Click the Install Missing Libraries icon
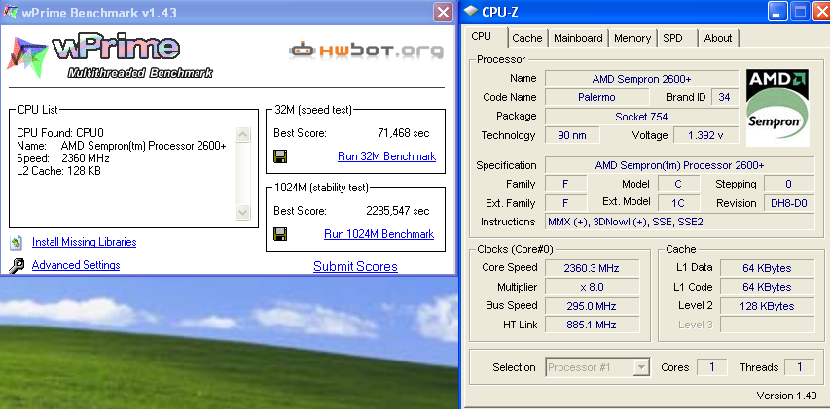This screenshot has width=830, height=413. point(17,242)
